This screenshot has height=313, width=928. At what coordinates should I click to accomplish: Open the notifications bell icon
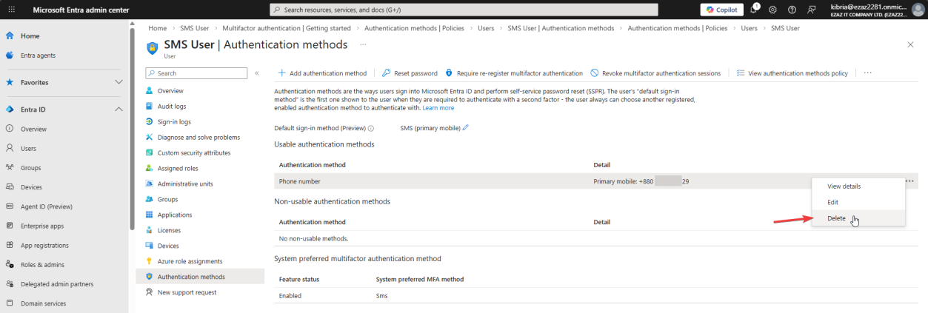pyautogui.click(x=754, y=10)
